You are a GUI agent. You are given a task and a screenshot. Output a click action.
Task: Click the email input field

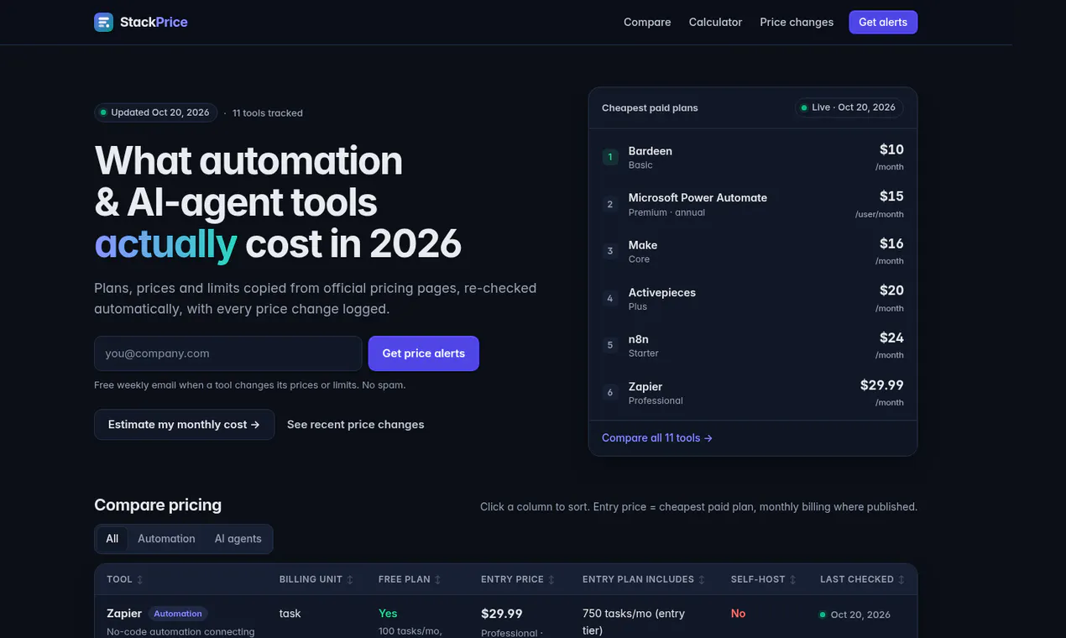[228, 353]
